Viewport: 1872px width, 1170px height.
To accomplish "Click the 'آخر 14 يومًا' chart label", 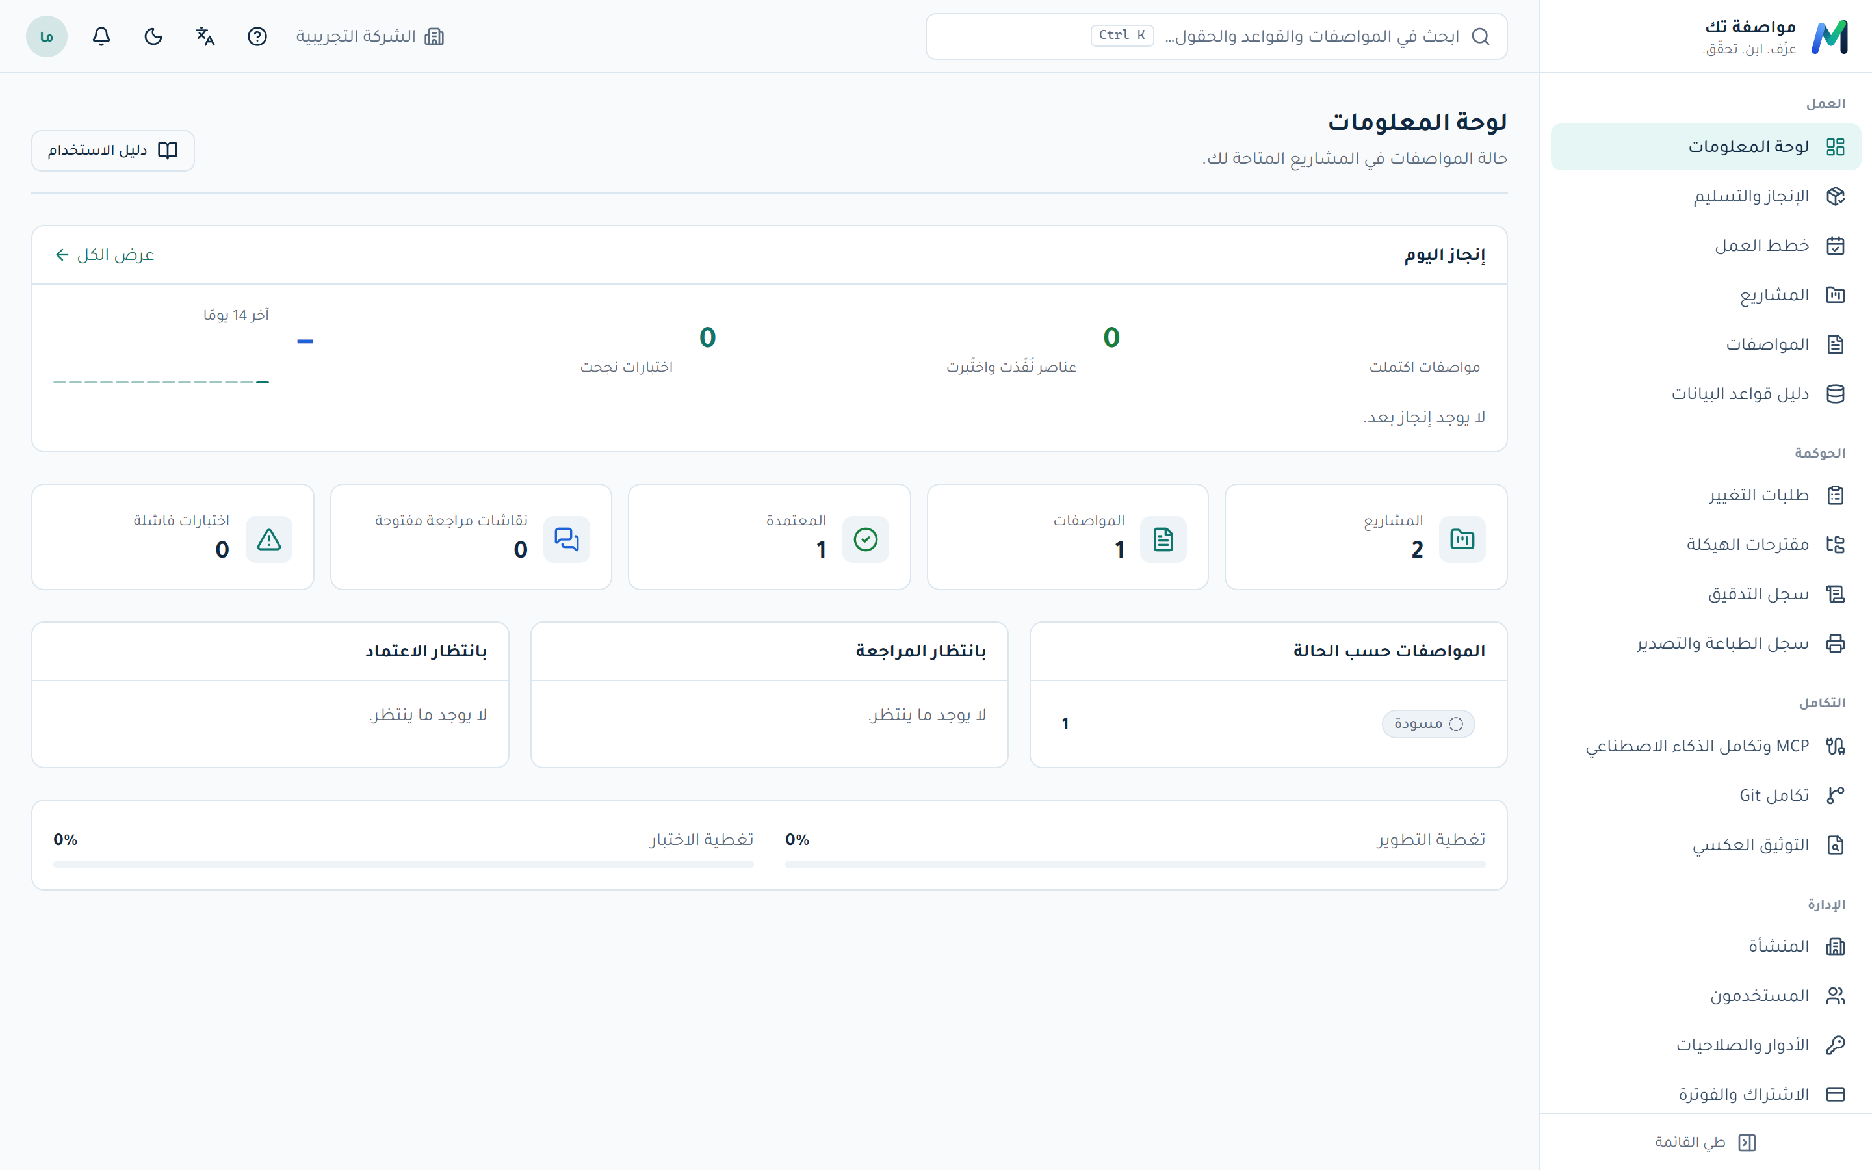I will click(x=236, y=315).
